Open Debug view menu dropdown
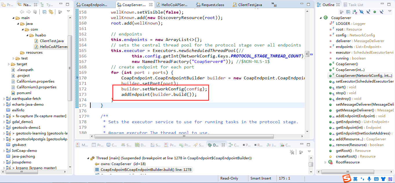The width and height of the screenshot is (395, 183). [309, 152]
